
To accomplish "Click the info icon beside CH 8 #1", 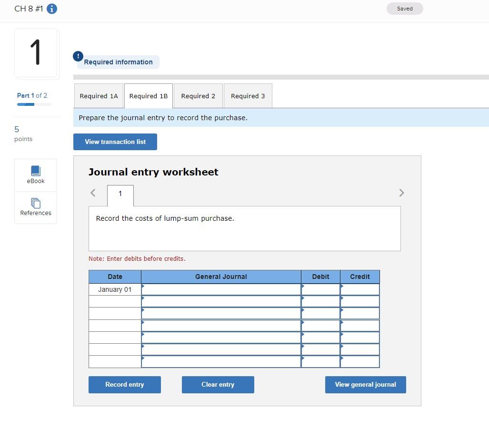I will [x=52, y=9].
